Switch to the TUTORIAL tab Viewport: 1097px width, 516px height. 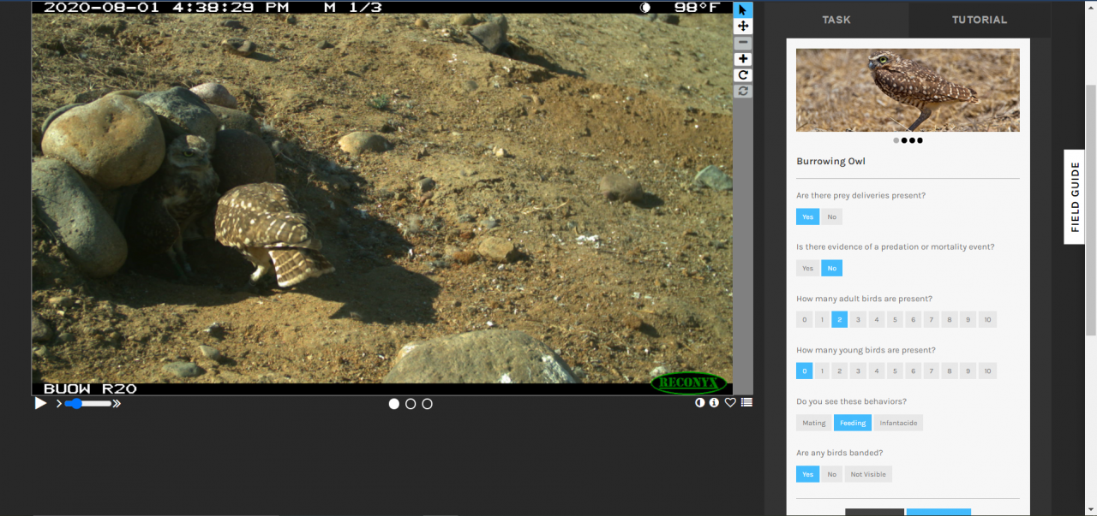[980, 20]
